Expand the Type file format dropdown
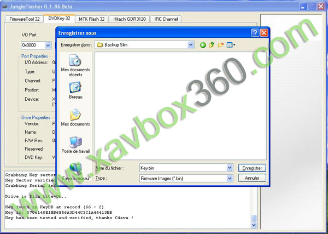This screenshot has height=234, width=328. [x=230, y=178]
